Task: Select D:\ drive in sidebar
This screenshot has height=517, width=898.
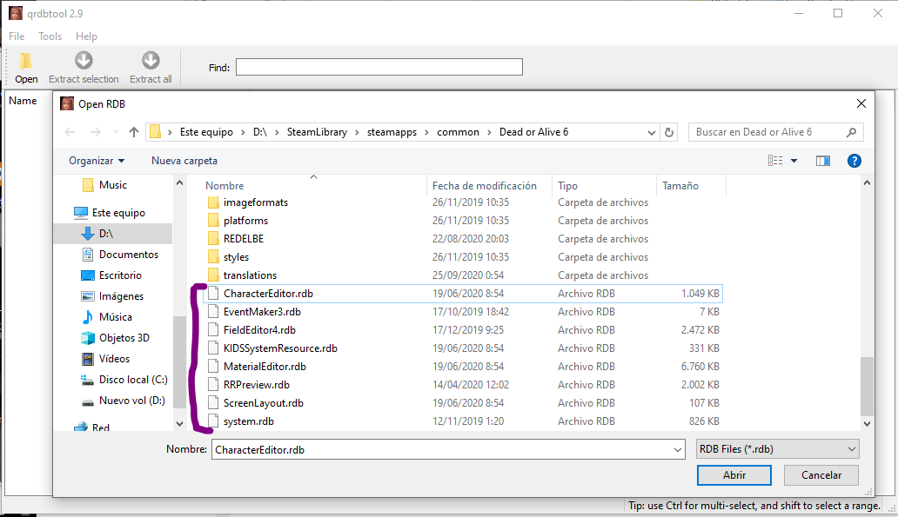Action: [106, 234]
